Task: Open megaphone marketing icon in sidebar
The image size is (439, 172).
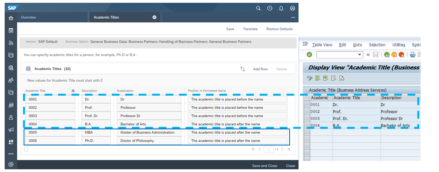Action: 11,130
